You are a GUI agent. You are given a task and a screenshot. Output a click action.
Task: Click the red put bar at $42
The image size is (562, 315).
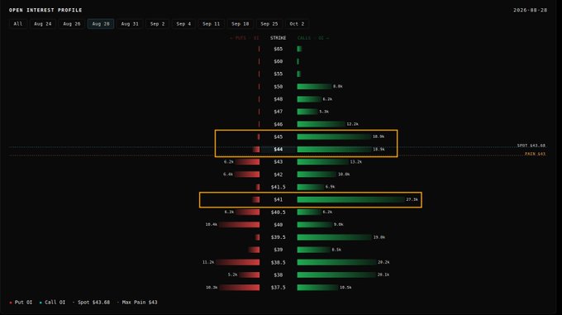click(x=247, y=174)
